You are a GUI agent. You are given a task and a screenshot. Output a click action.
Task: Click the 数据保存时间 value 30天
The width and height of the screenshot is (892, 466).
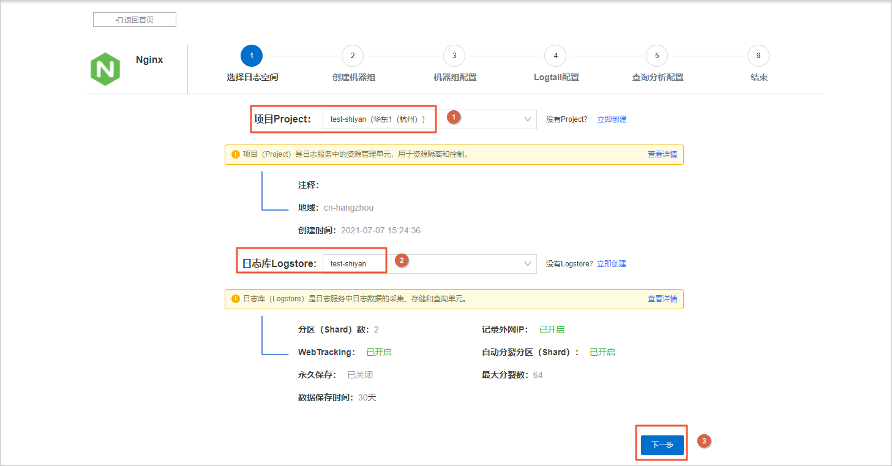(367, 397)
